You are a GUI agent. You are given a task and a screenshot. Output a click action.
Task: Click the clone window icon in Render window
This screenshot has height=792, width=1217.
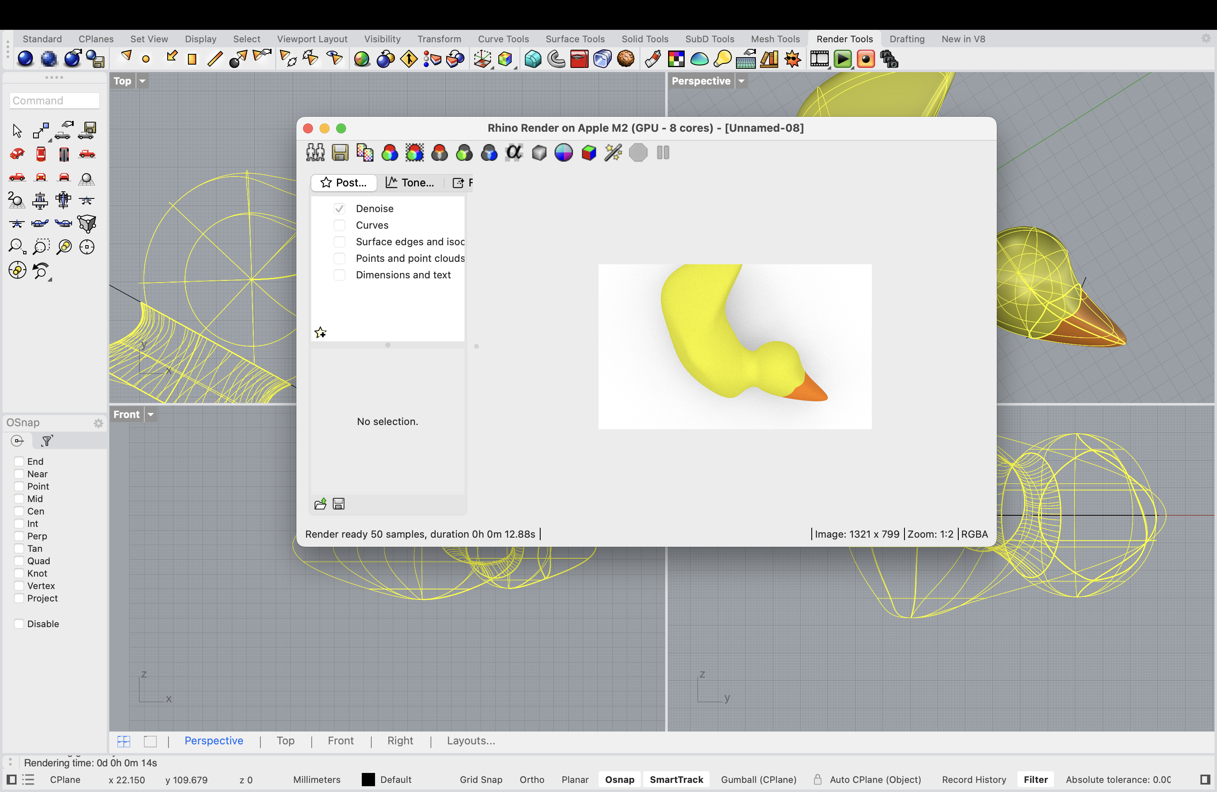point(315,152)
